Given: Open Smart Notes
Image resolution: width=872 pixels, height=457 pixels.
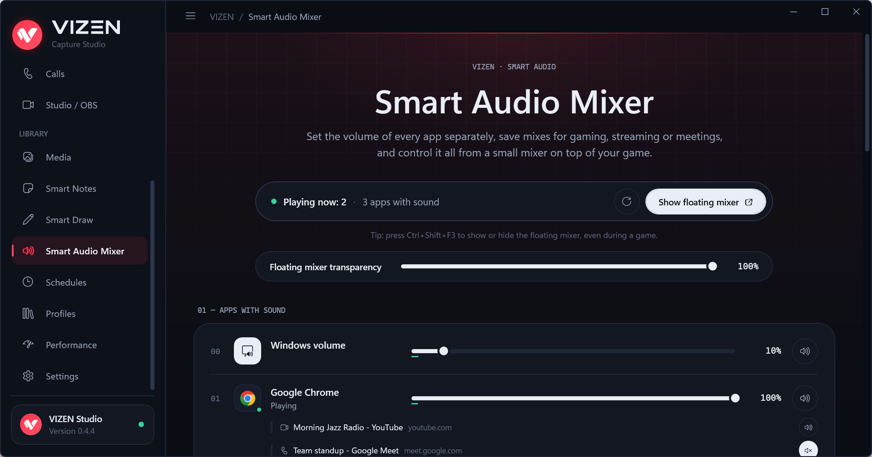Looking at the screenshot, I should (79, 189).
